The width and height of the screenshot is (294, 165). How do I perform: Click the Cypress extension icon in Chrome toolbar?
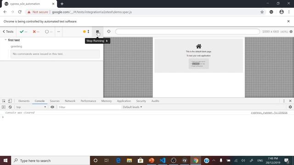271,12
